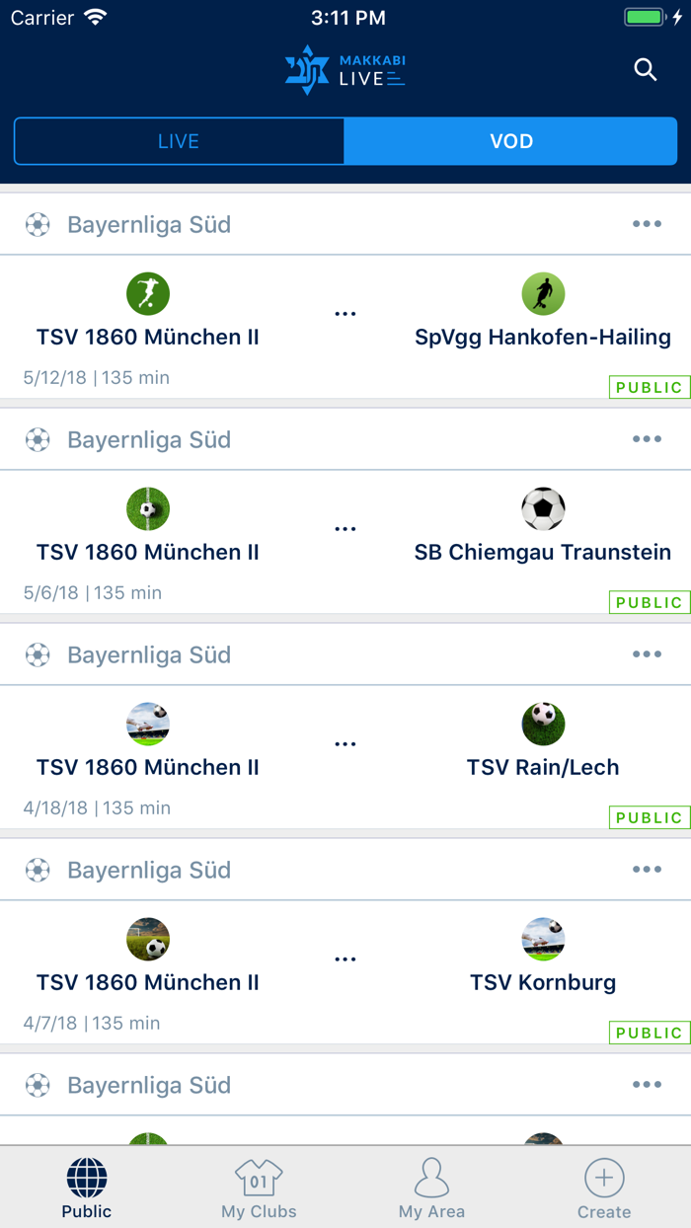This screenshot has height=1228, width=691.
Task: Tap the soccer ball icon beside fourth Bayernliga Süd
Action: pyautogui.click(x=38, y=870)
